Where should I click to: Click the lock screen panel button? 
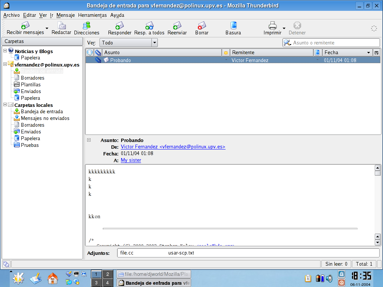click(341, 274)
